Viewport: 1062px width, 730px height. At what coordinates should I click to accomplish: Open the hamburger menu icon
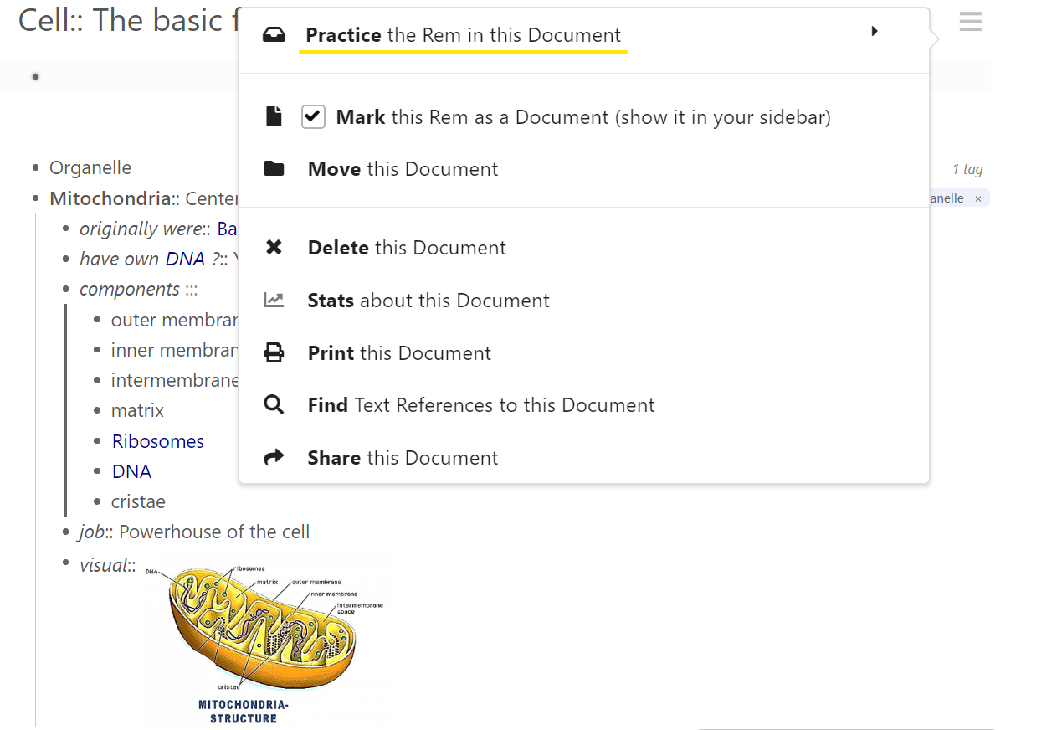click(x=970, y=22)
